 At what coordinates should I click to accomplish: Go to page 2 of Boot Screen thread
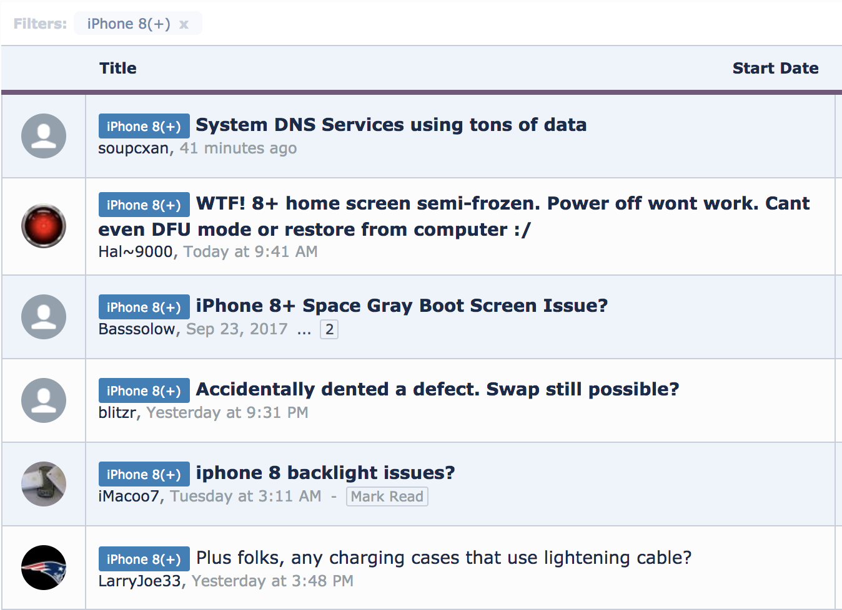click(329, 329)
